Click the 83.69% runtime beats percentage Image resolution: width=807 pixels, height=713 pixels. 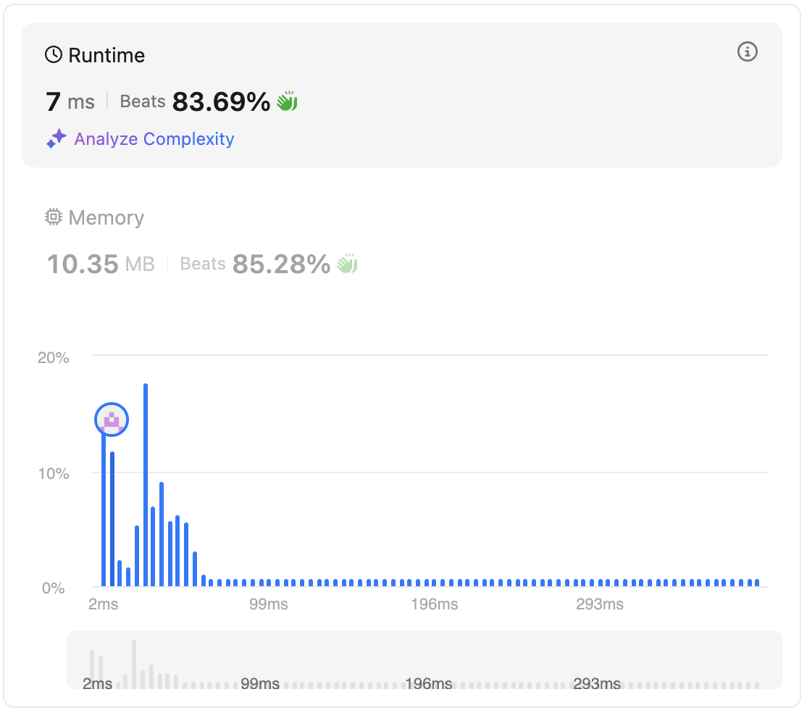[221, 102]
